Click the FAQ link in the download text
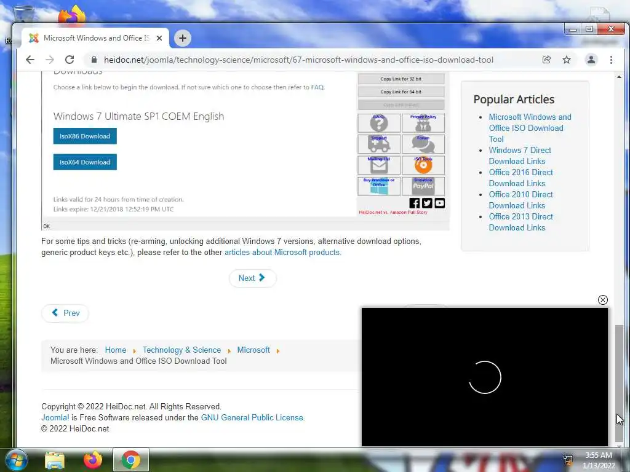The image size is (630, 472). [317, 87]
